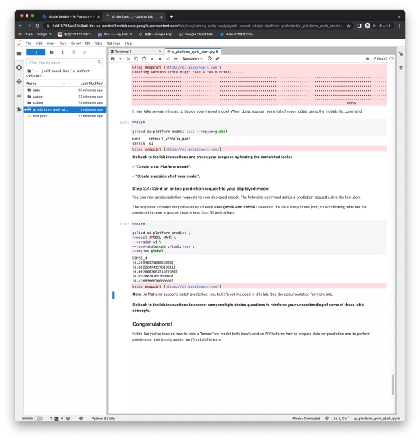This screenshot has height=441, width=420.
Task: Click Python 3 kernel name button
Action: coord(381,58)
